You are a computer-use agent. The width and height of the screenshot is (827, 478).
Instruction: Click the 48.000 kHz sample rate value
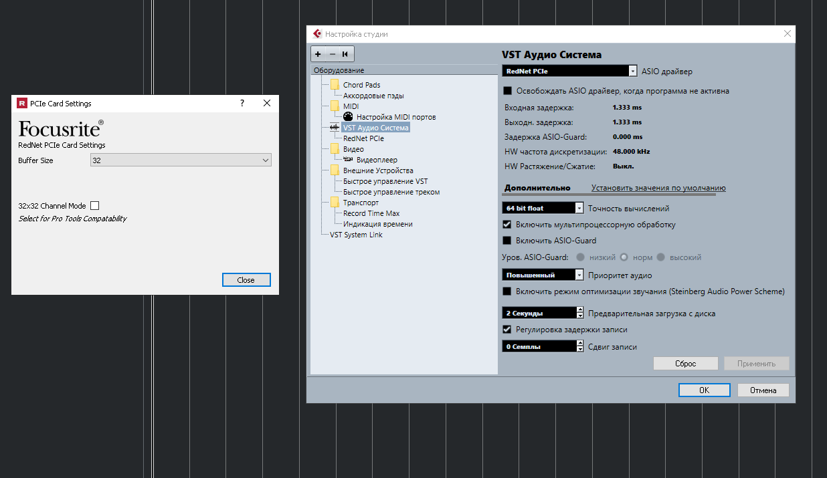click(x=631, y=151)
